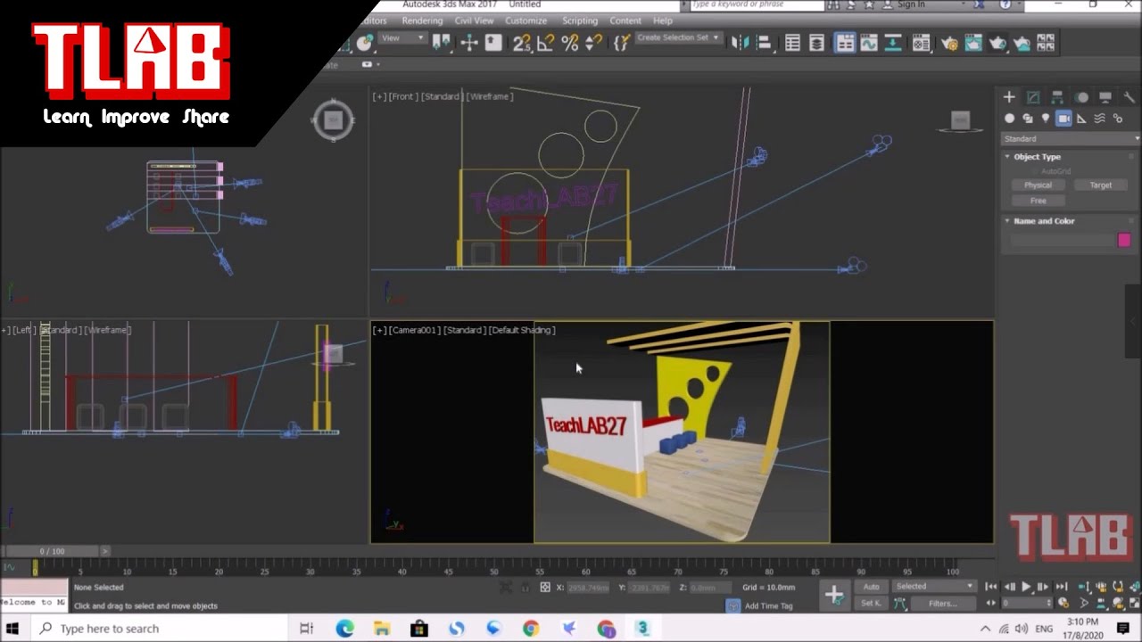Open the Hierarchy tab in command panel
1142x642 pixels.
click(x=1057, y=97)
